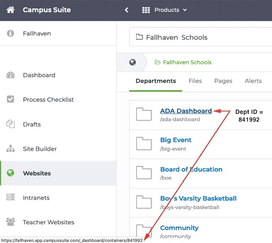
Task: Click the globe icon in breadcrumb
Action: 132,62
